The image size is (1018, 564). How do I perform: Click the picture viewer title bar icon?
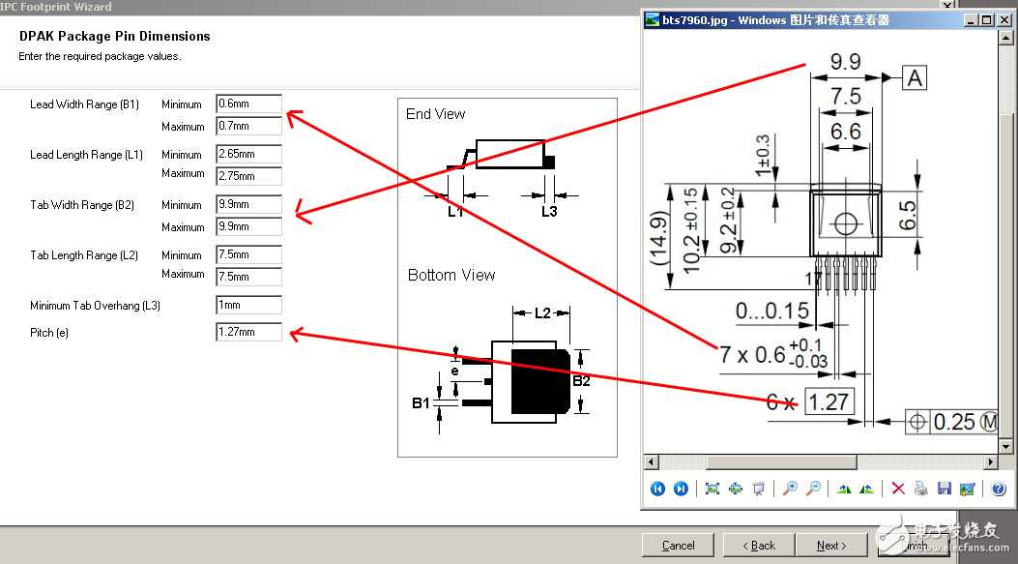[652, 20]
